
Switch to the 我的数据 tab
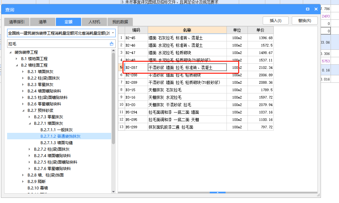pyautogui.click(x=120, y=22)
